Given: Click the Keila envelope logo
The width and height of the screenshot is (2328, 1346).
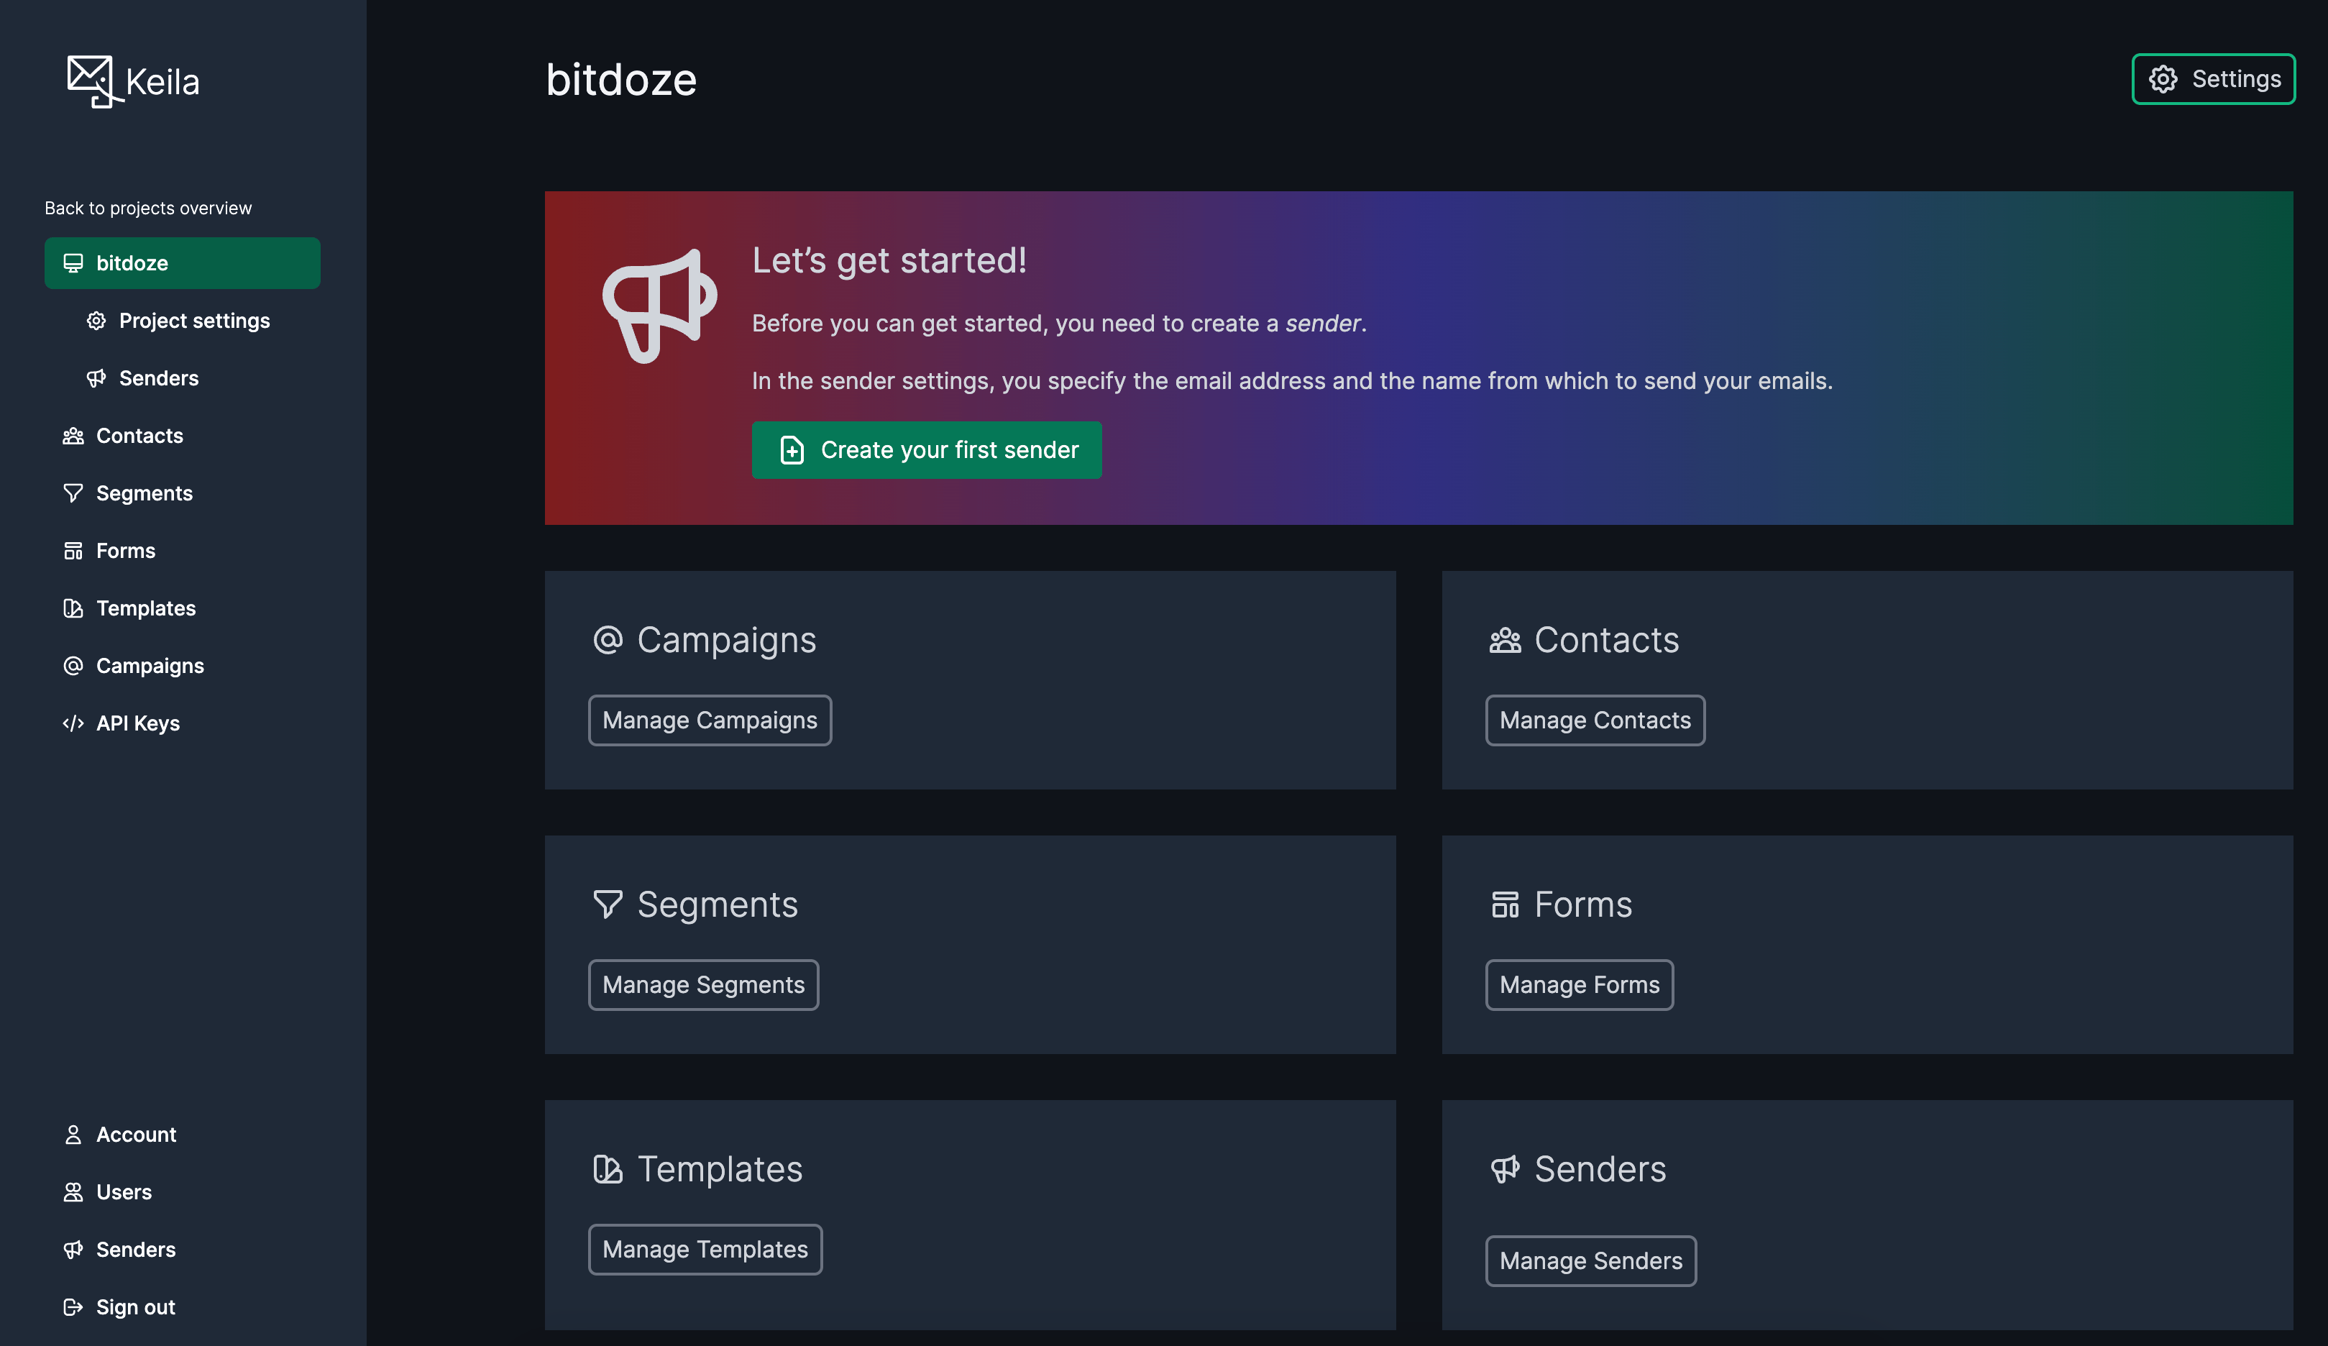Looking at the screenshot, I should 91,81.
